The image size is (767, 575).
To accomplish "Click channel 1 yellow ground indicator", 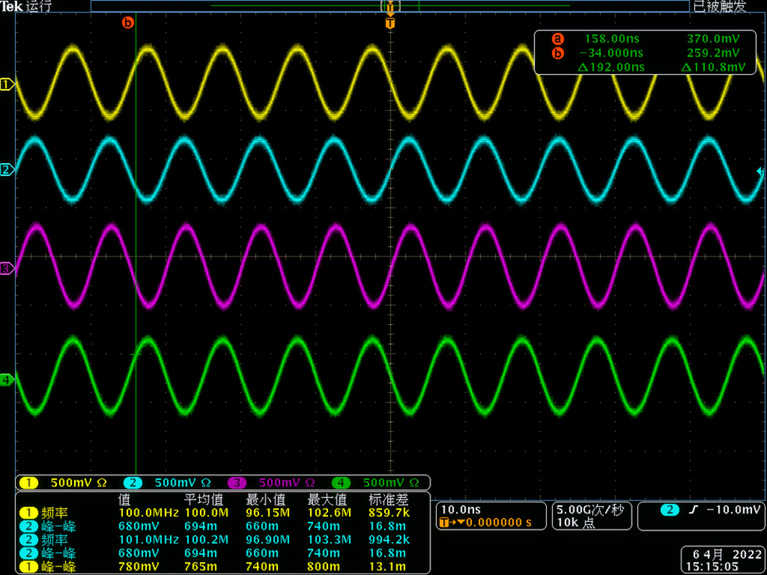I will [7, 85].
